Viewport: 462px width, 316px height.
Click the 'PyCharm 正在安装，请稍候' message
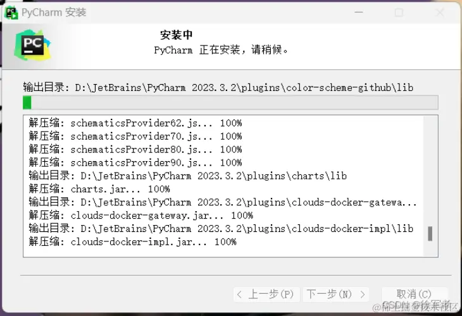(x=221, y=50)
